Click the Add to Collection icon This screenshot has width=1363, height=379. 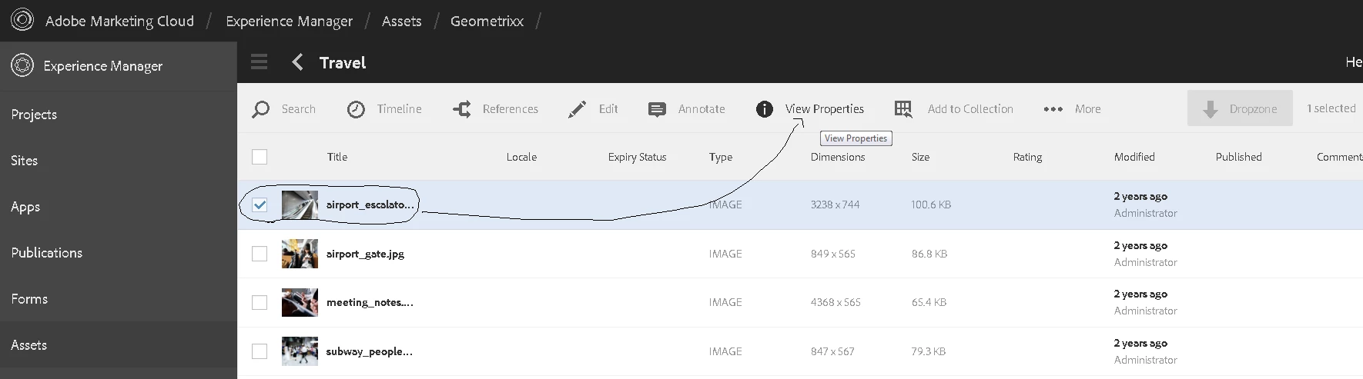904,109
